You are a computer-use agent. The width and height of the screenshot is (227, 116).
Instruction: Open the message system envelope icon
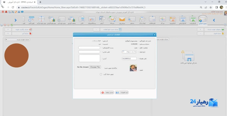(122, 20)
